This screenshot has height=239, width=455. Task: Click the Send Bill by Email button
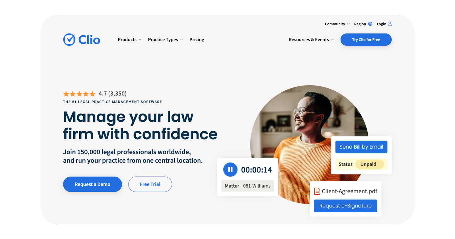pyautogui.click(x=361, y=147)
